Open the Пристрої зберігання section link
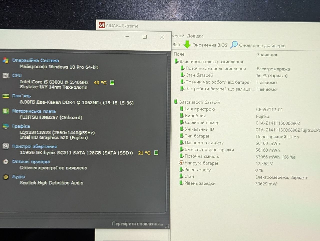The height and width of the screenshot is (241, 320). coord(35,146)
